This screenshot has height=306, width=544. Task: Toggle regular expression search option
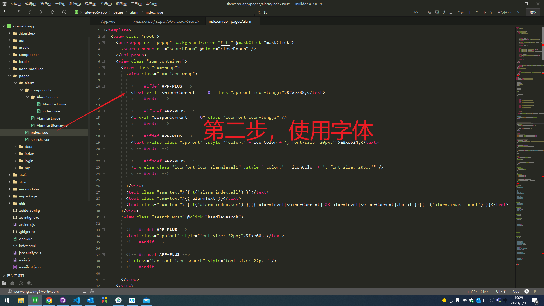444,12
